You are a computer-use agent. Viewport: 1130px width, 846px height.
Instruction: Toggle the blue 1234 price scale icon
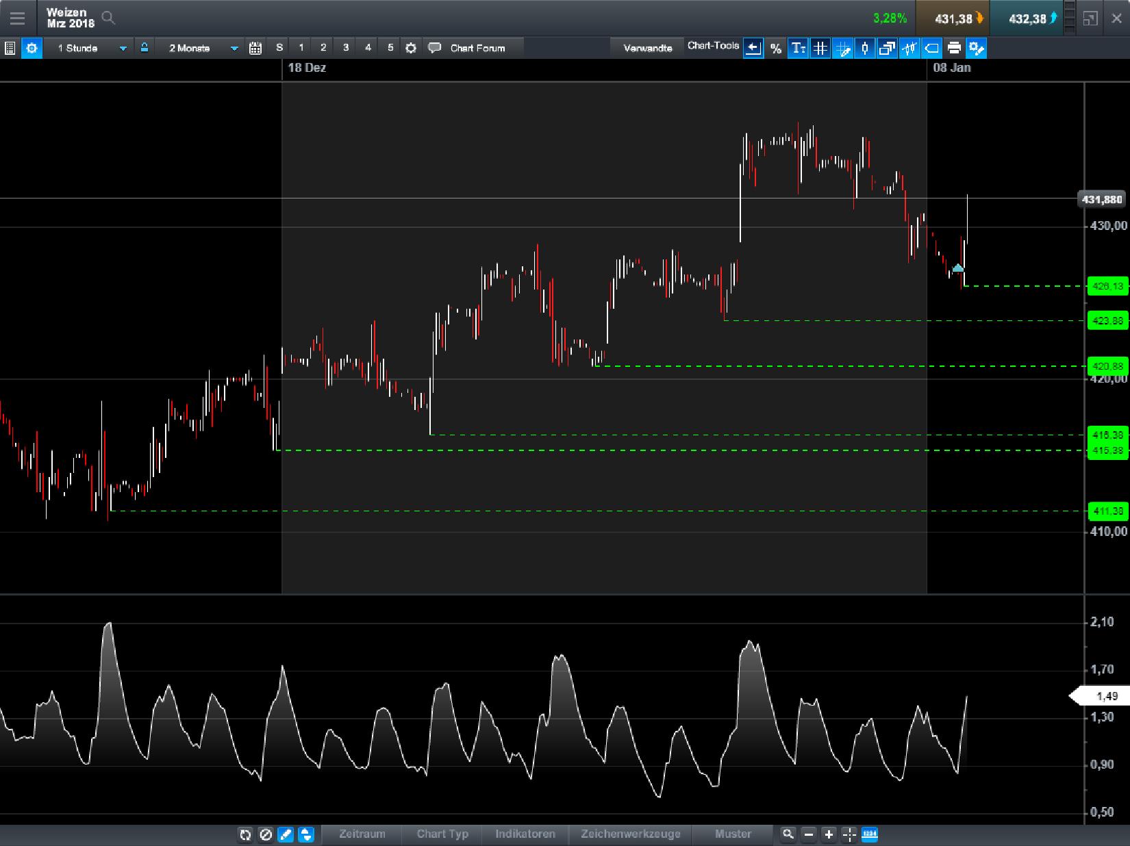[870, 834]
